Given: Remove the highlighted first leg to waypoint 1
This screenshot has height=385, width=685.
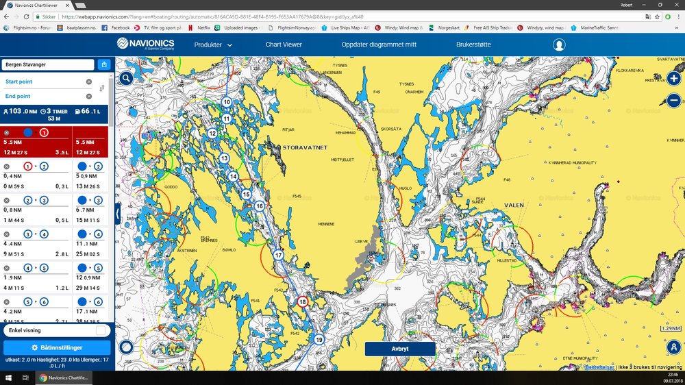Looking at the screenshot, I should click(x=7, y=132).
